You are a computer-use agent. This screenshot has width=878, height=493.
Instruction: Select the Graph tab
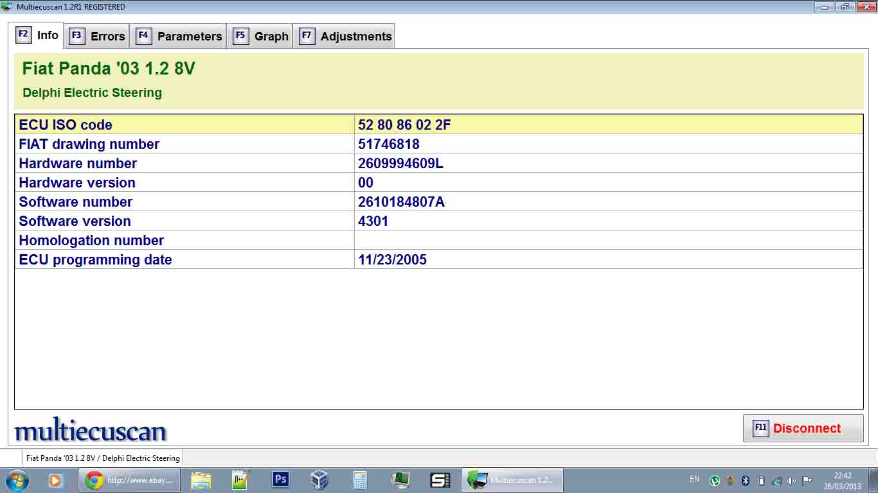click(x=260, y=36)
